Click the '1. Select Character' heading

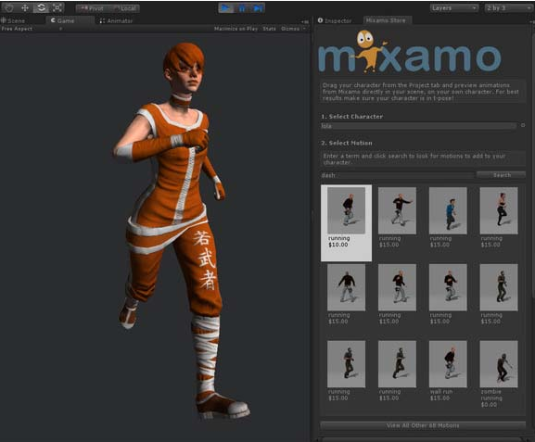[x=351, y=117]
